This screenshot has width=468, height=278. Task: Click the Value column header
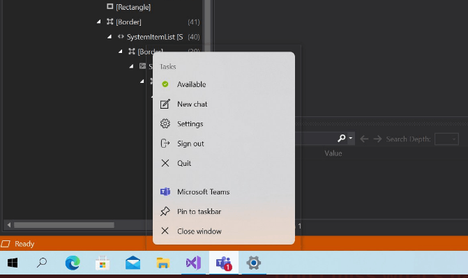(x=333, y=153)
